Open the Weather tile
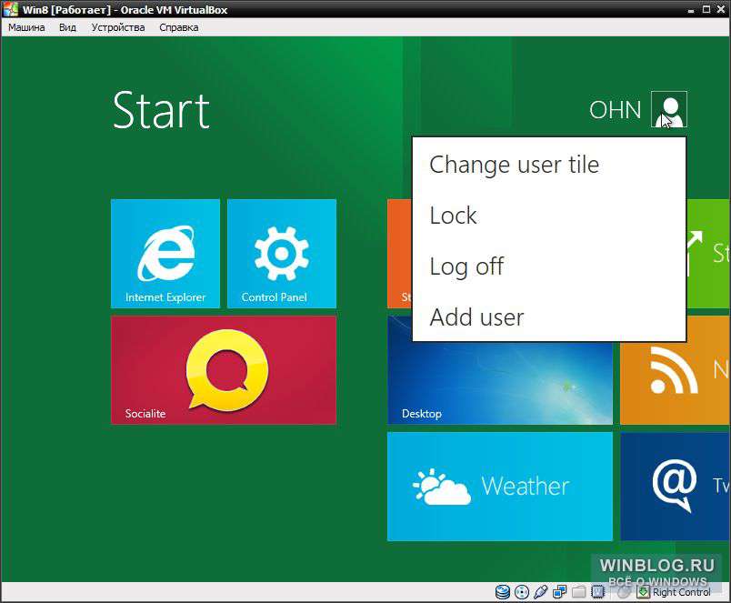 pyautogui.click(x=500, y=487)
